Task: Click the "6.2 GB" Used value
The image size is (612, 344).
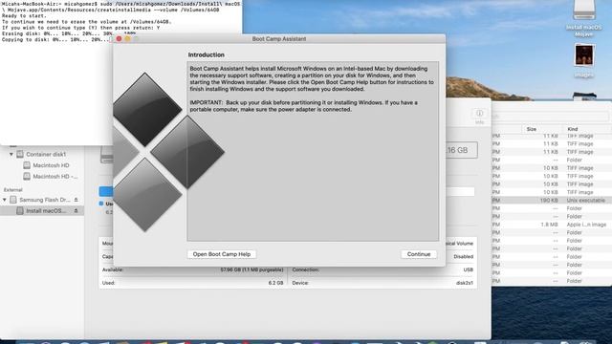Action: (275, 283)
